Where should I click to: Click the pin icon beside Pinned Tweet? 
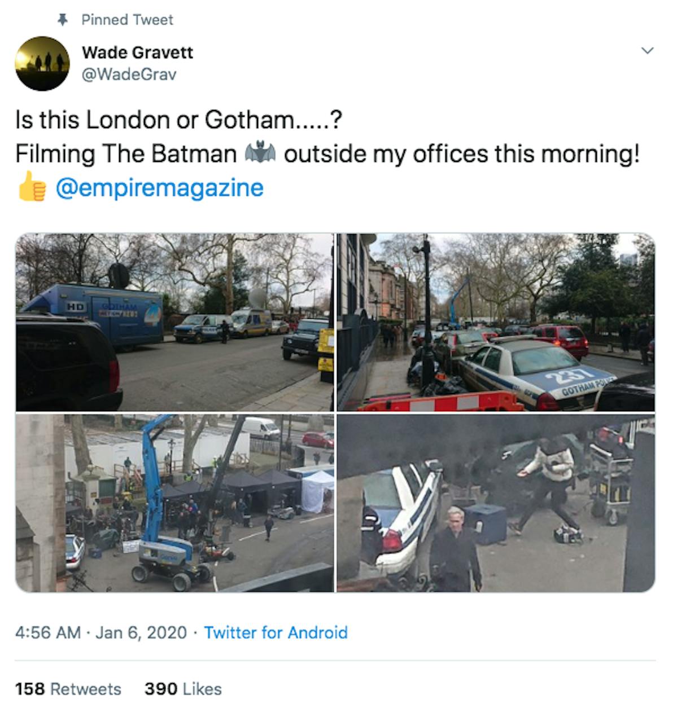(63, 20)
